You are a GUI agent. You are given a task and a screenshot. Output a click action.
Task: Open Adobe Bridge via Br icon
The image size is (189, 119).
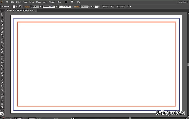click(x=66, y=2)
